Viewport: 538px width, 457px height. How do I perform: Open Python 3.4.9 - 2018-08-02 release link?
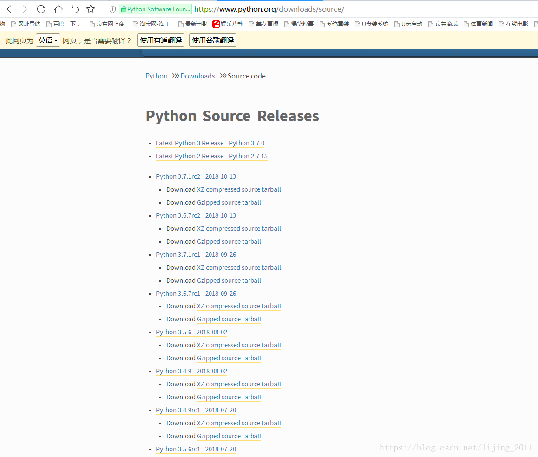[191, 372]
